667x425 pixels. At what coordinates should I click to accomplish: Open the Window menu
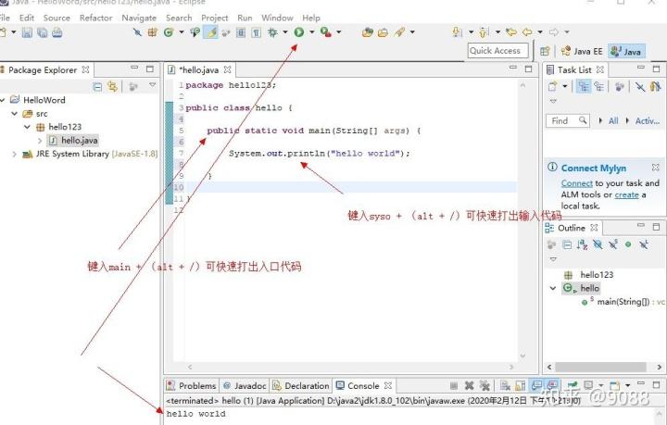click(x=277, y=18)
